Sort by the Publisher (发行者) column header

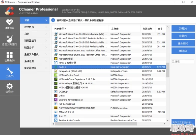point(124,29)
